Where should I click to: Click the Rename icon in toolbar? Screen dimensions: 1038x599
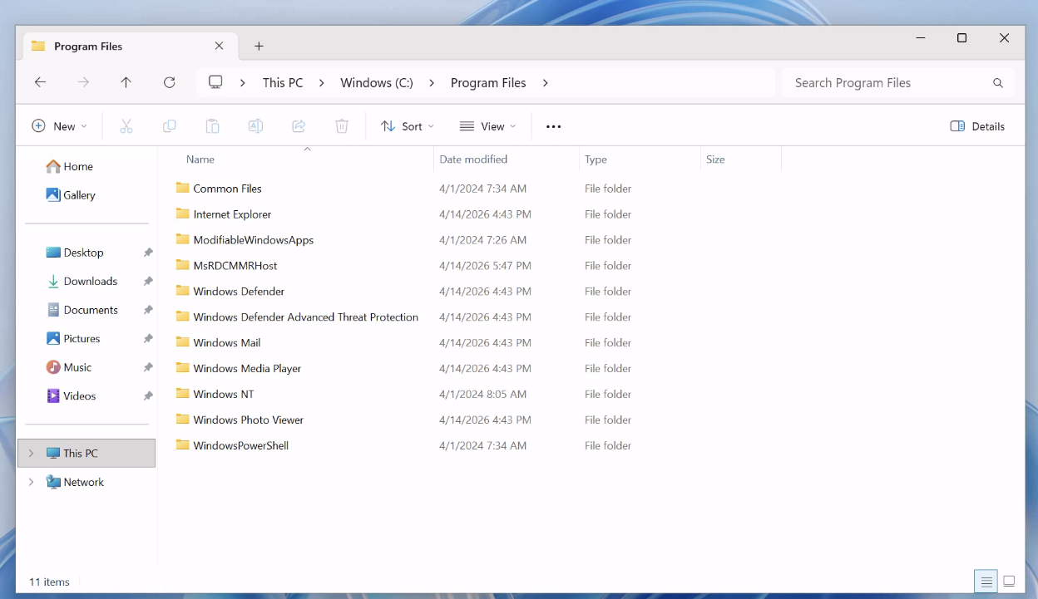[256, 126]
